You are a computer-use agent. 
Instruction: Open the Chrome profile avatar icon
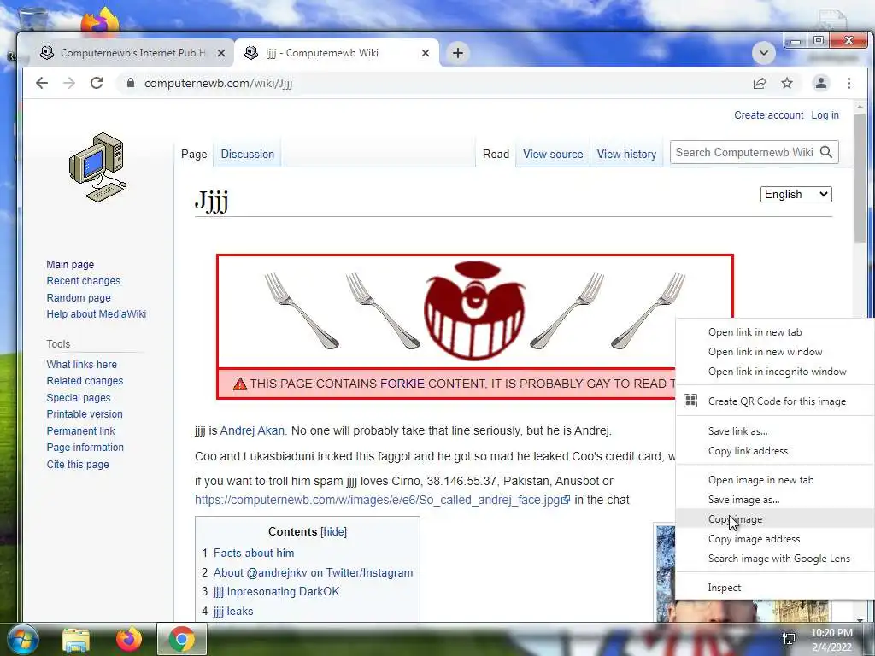tap(821, 83)
